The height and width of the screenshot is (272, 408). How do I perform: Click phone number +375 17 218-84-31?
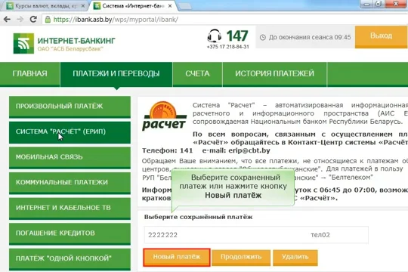pos(228,47)
